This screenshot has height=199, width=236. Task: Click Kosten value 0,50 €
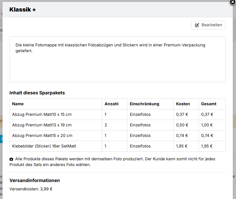click(x=182, y=125)
